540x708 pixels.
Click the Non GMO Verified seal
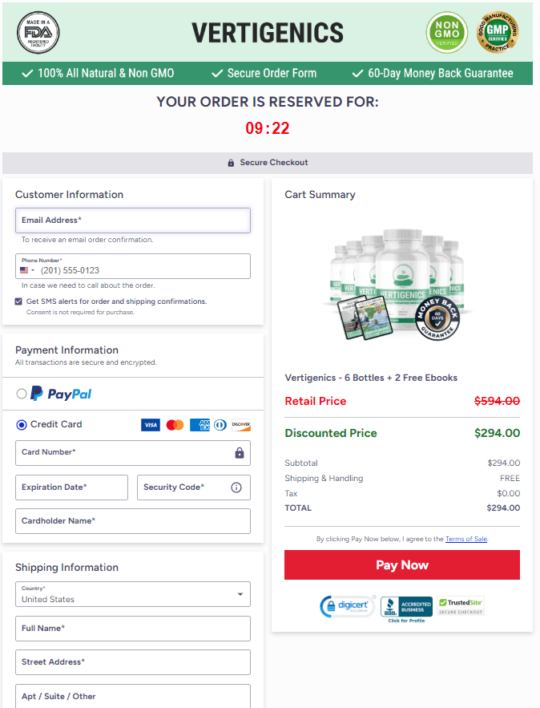[446, 32]
